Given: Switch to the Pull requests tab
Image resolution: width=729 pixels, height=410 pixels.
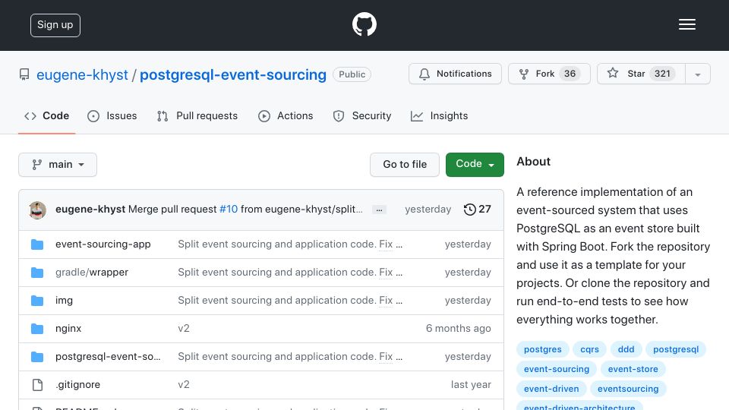Looking at the screenshot, I should click(197, 115).
